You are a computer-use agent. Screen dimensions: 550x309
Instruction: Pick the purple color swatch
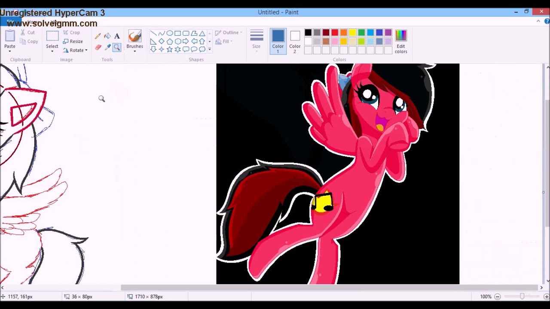coord(388,33)
